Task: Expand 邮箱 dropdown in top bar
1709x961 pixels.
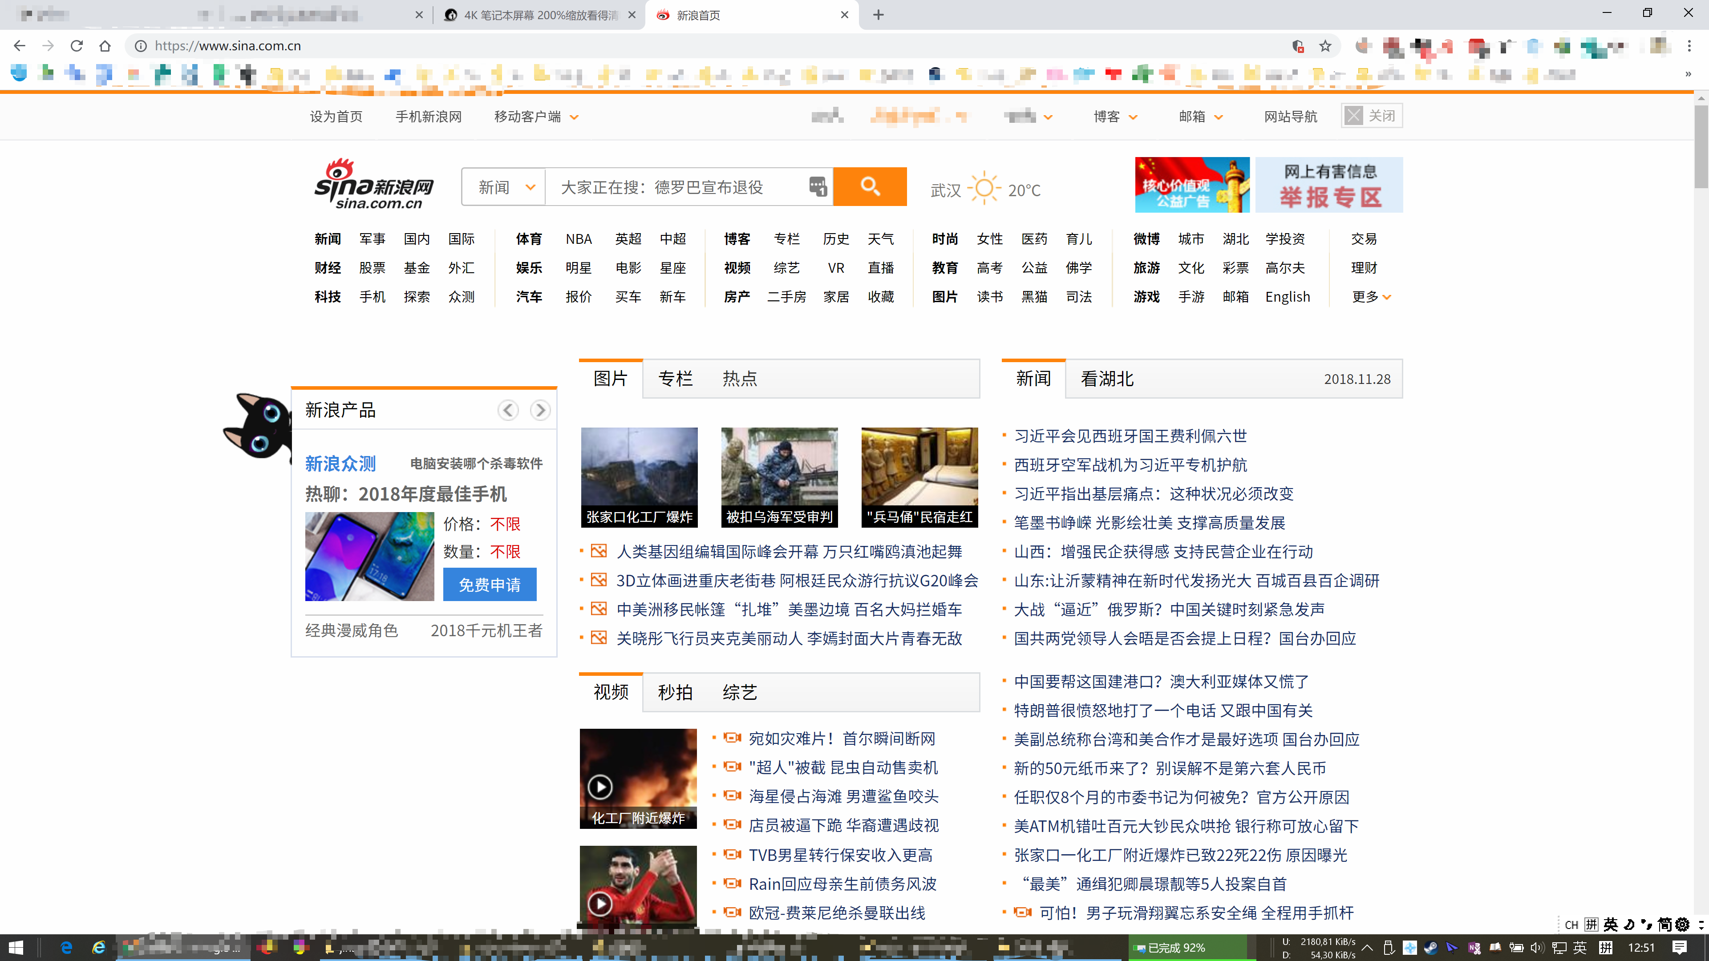Action: point(1218,117)
